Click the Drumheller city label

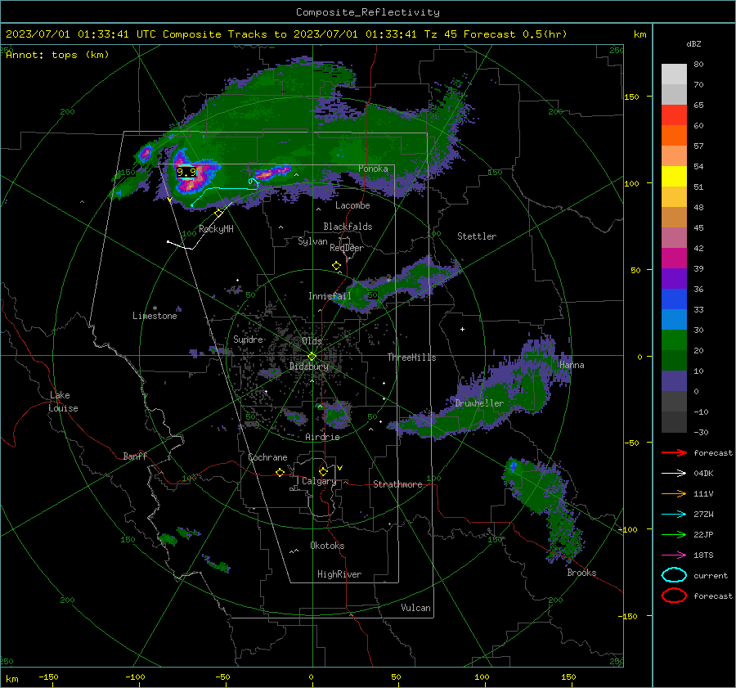tap(479, 403)
